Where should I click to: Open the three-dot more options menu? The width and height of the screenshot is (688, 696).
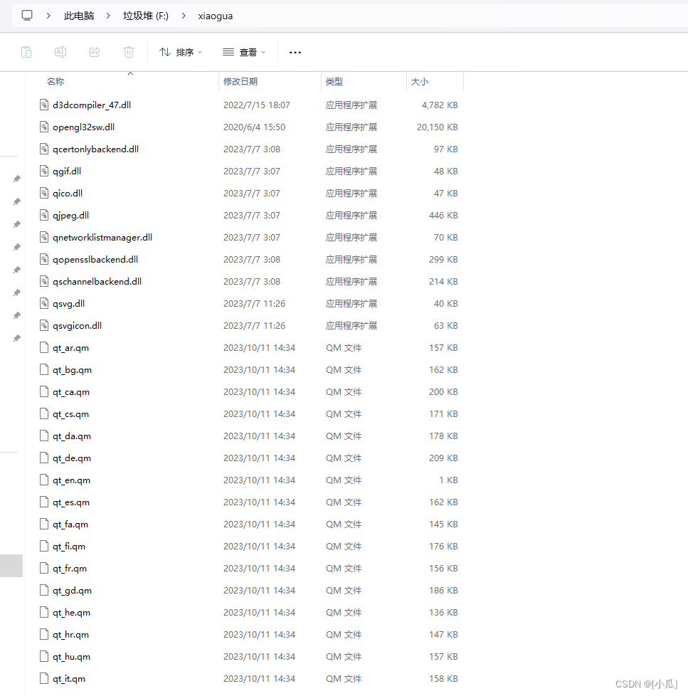295,53
